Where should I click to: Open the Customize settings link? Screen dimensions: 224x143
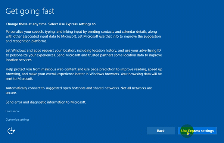[x=18, y=120]
